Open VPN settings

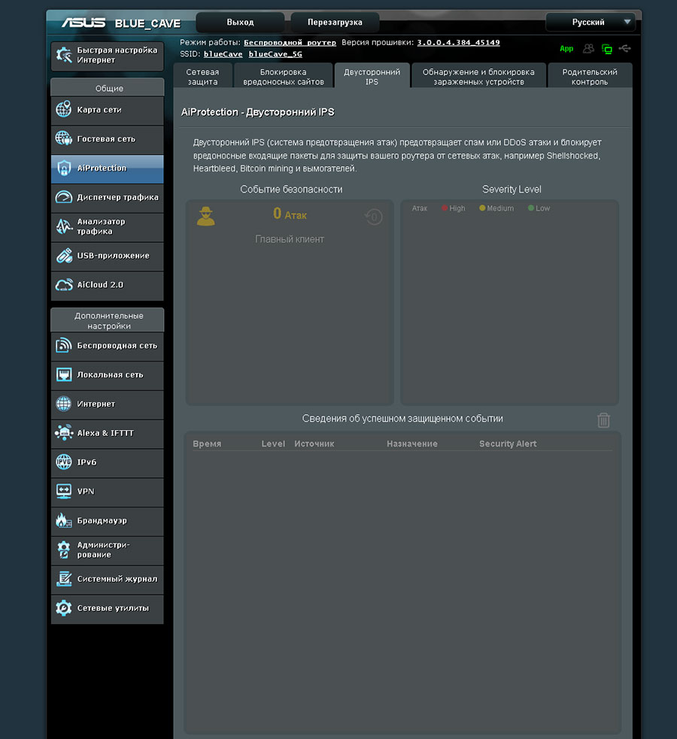(x=107, y=492)
